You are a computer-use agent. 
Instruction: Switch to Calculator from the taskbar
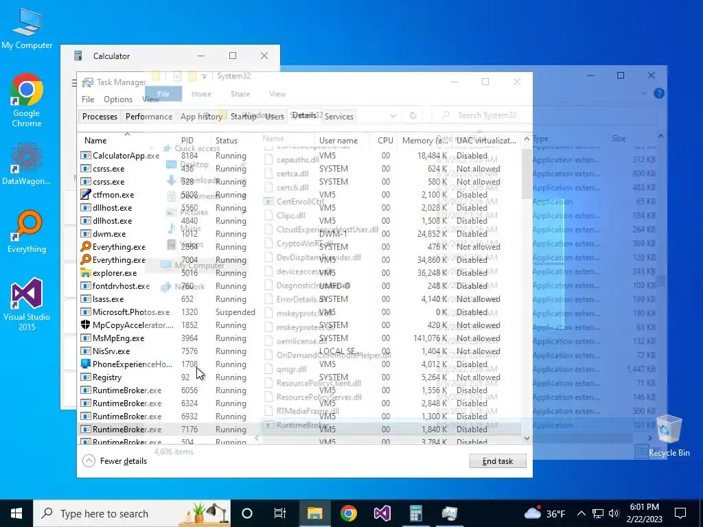[x=415, y=513]
